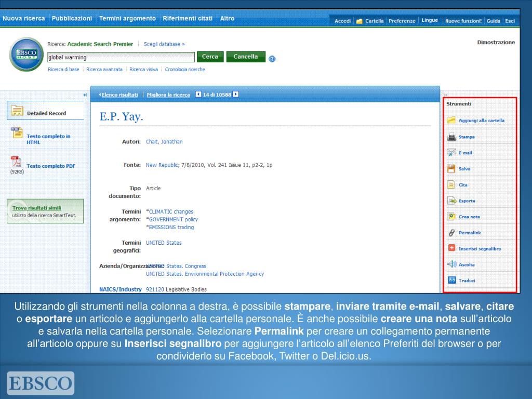Click the Cita icon
The width and height of the screenshot is (532, 399).
tap(451, 184)
